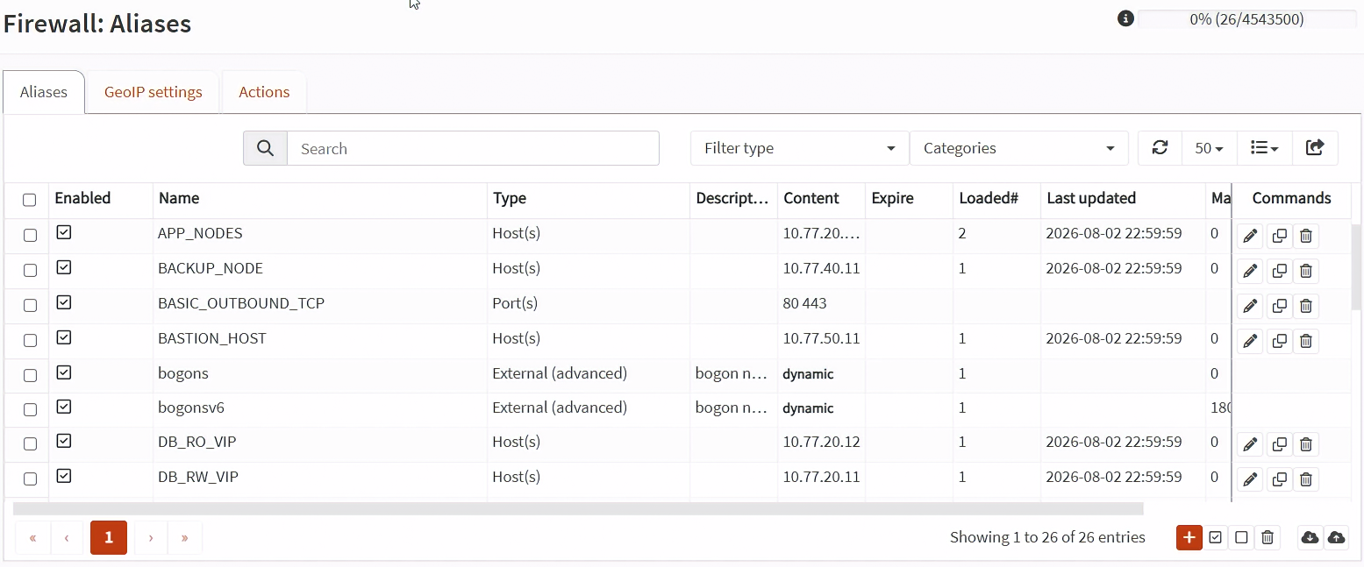Toggle the select-all header checkbox

click(x=30, y=200)
